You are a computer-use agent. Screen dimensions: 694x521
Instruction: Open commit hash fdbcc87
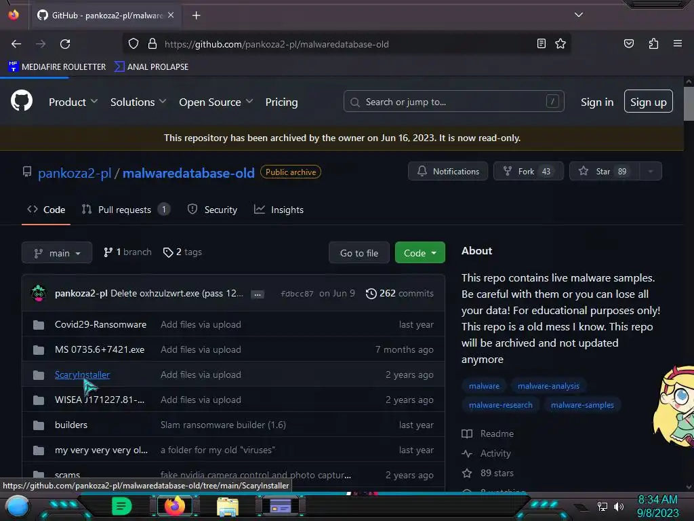pyautogui.click(x=297, y=294)
